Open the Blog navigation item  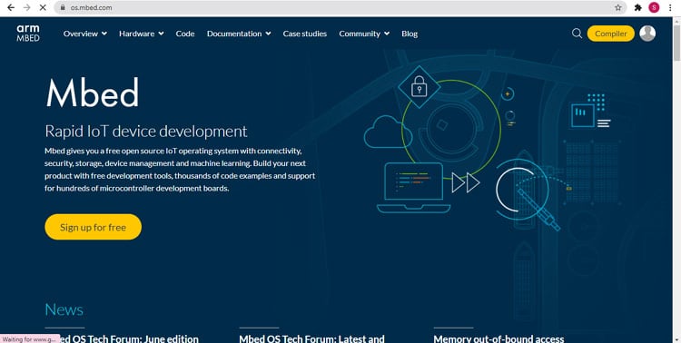pos(410,34)
